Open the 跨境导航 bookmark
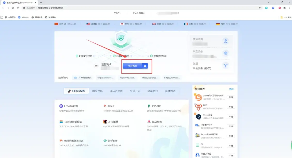The image size is (292, 158). (50, 17)
